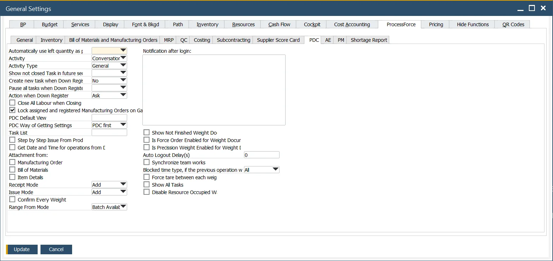553x261 pixels.
Task: Open the Activity Type dropdown
Action: [123, 66]
